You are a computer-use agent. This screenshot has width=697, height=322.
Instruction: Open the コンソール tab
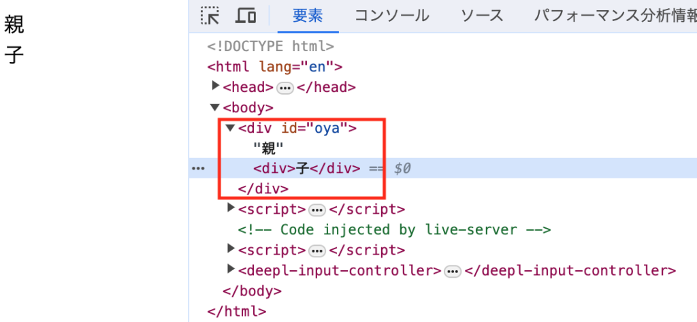click(x=391, y=16)
